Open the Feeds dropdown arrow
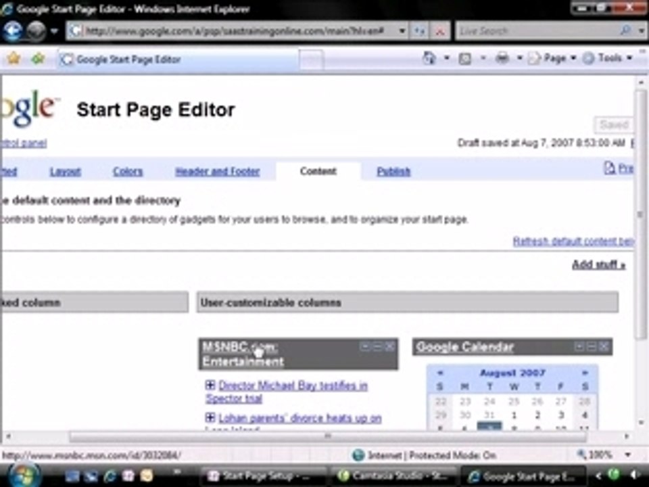Viewport: 649px width, 487px height. (483, 58)
